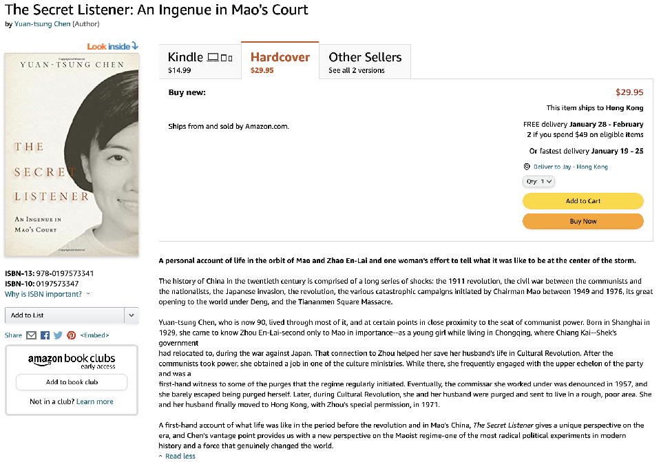This screenshot has width=661, height=462.
Task: Click the Buy Now button
Action: [583, 222]
